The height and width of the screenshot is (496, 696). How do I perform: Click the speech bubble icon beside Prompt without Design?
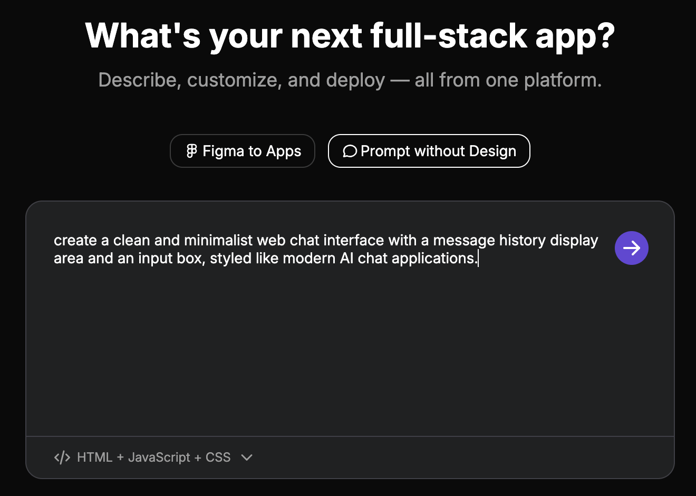pyautogui.click(x=350, y=151)
